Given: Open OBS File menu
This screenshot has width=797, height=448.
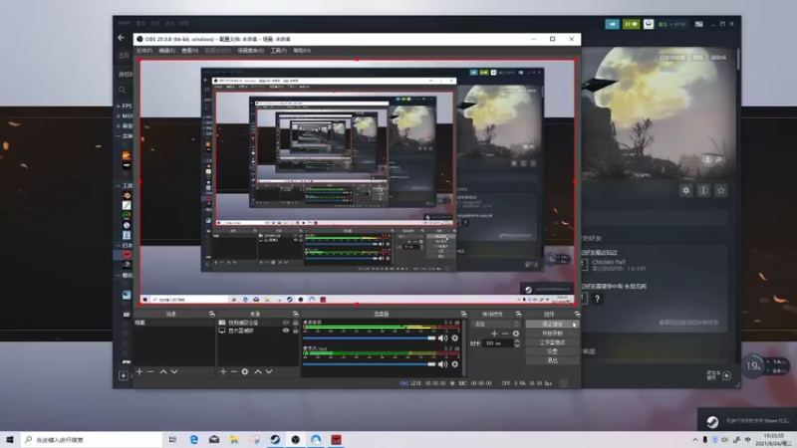Looking at the screenshot, I should [144, 51].
